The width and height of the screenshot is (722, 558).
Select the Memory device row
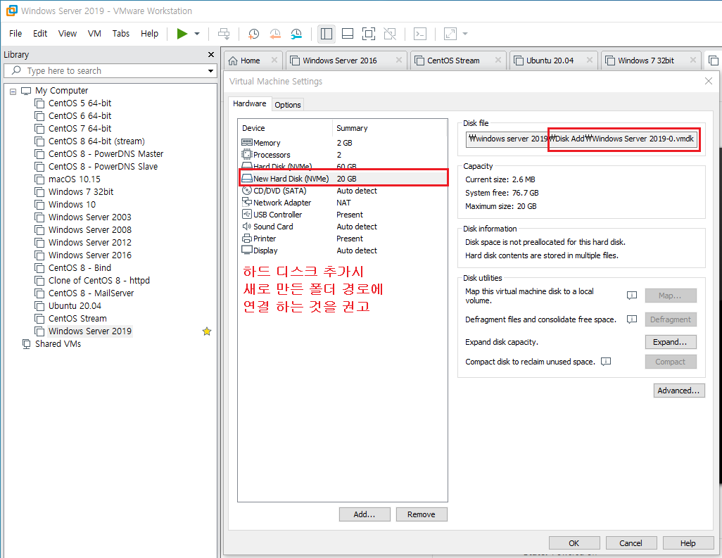[x=343, y=143]
